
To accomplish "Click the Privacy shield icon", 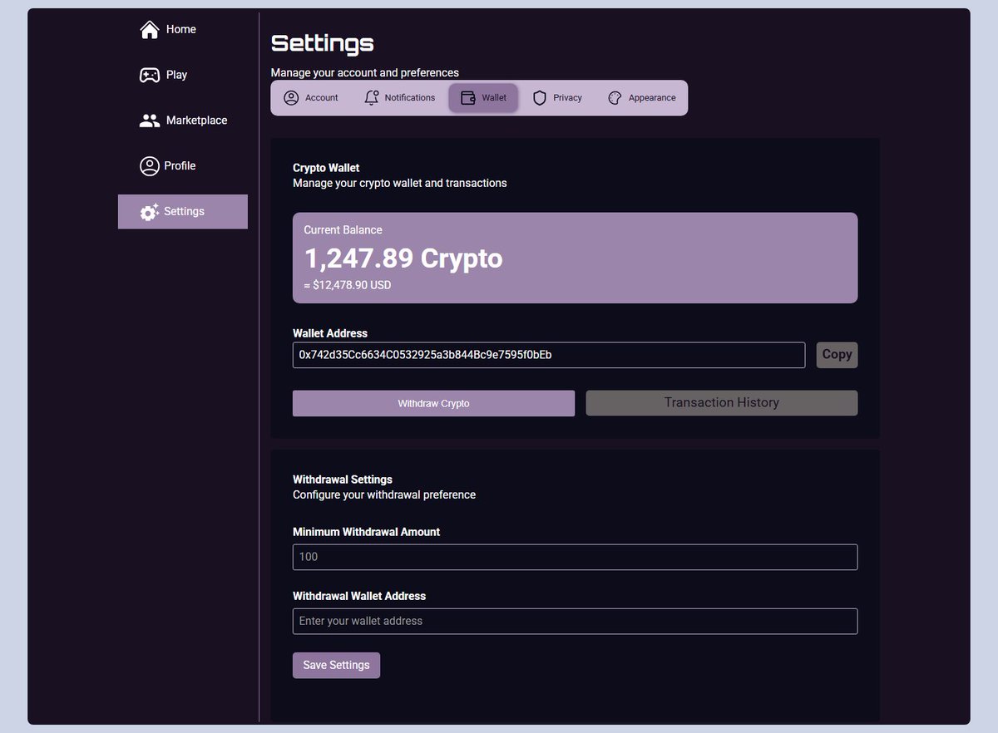I will point(540,98).
